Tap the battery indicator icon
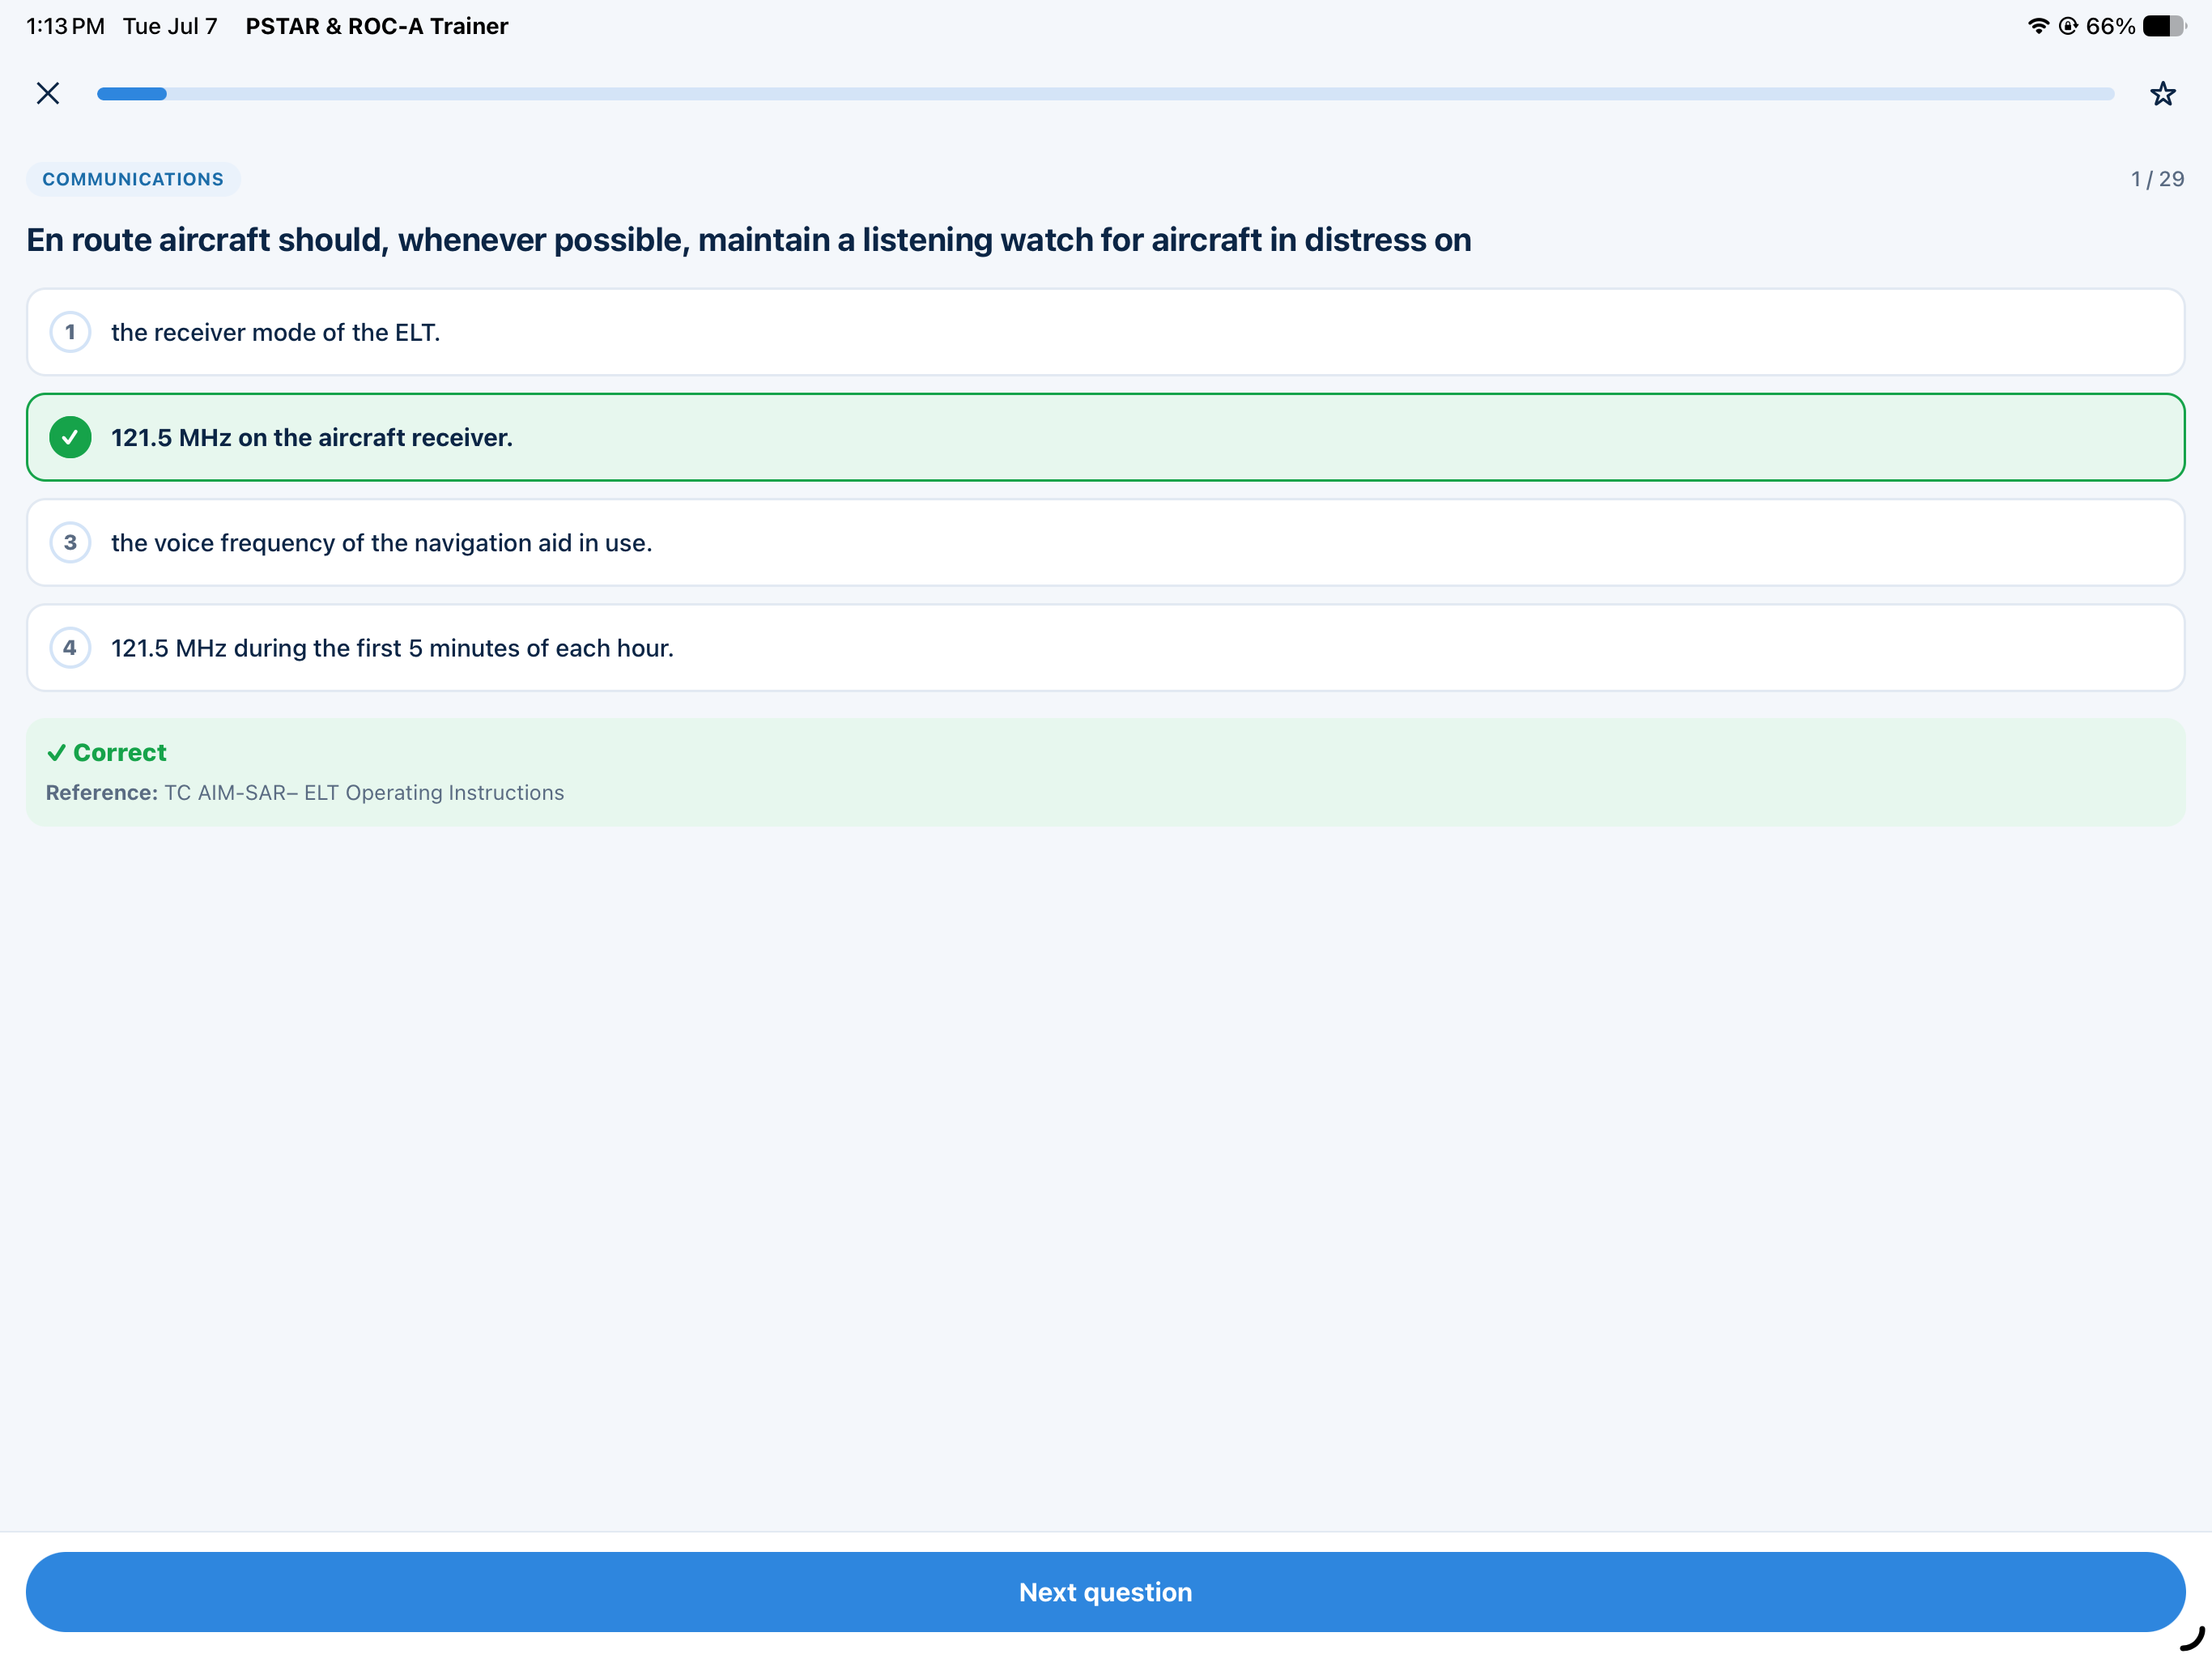 [x=2164, y=26]
